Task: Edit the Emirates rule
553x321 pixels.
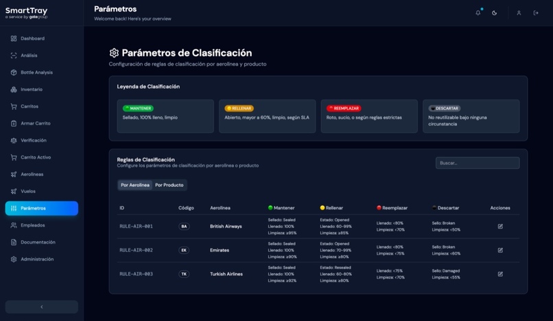Action: [500, 251]
